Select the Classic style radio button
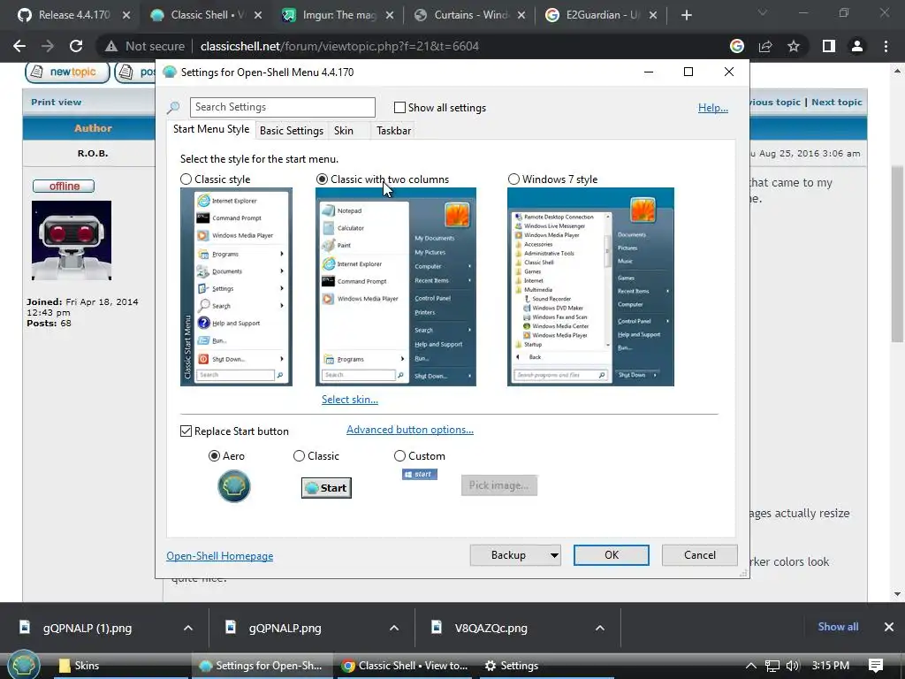 [x=186, y=179]
